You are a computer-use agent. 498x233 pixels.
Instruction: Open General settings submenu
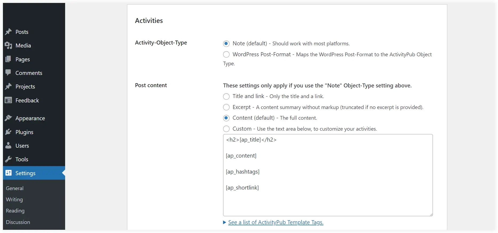coord(15,188)
